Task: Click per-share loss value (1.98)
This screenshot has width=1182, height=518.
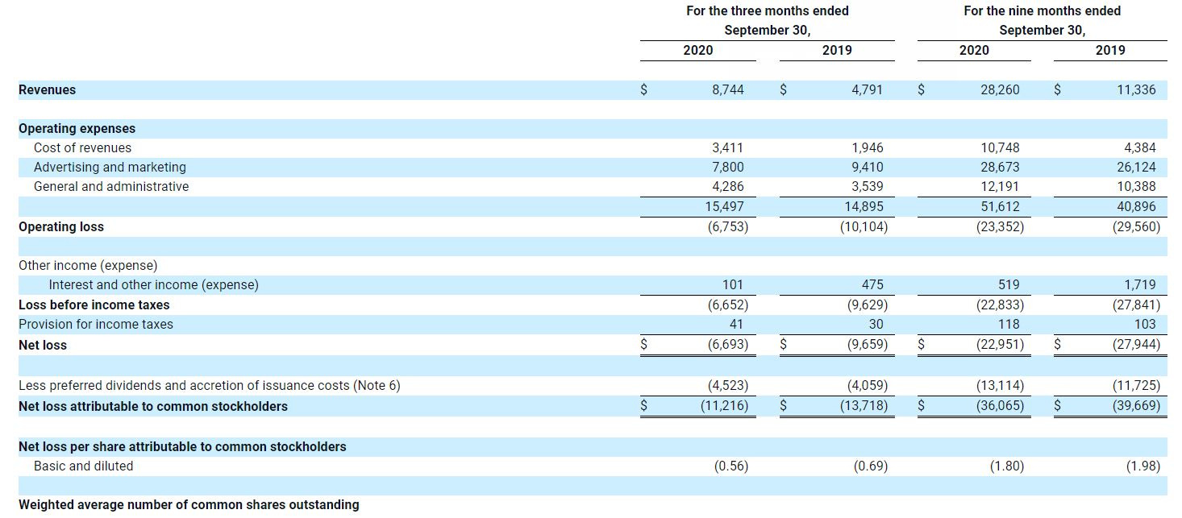Action: click(1143, 466)
